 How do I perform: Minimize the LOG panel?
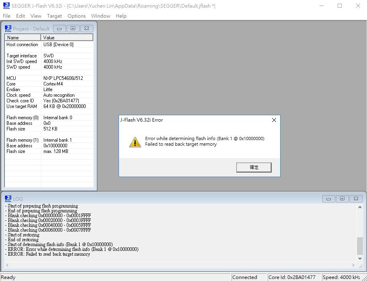point(329,199)
